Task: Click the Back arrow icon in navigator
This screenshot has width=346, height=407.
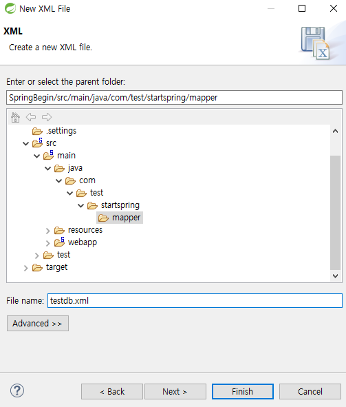Action: [31, 117]
